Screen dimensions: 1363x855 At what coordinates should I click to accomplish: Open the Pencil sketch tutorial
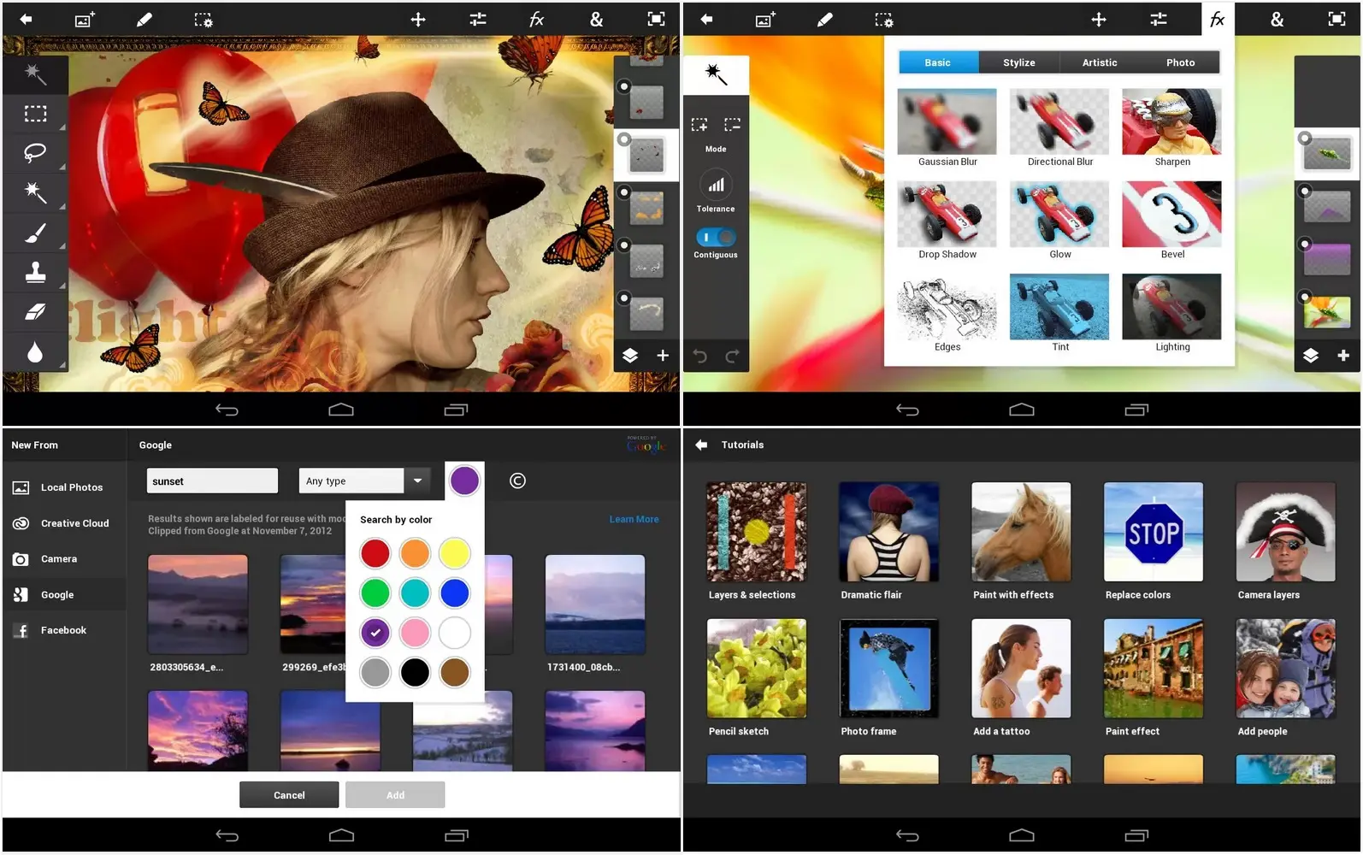click(x=757, y=678)
